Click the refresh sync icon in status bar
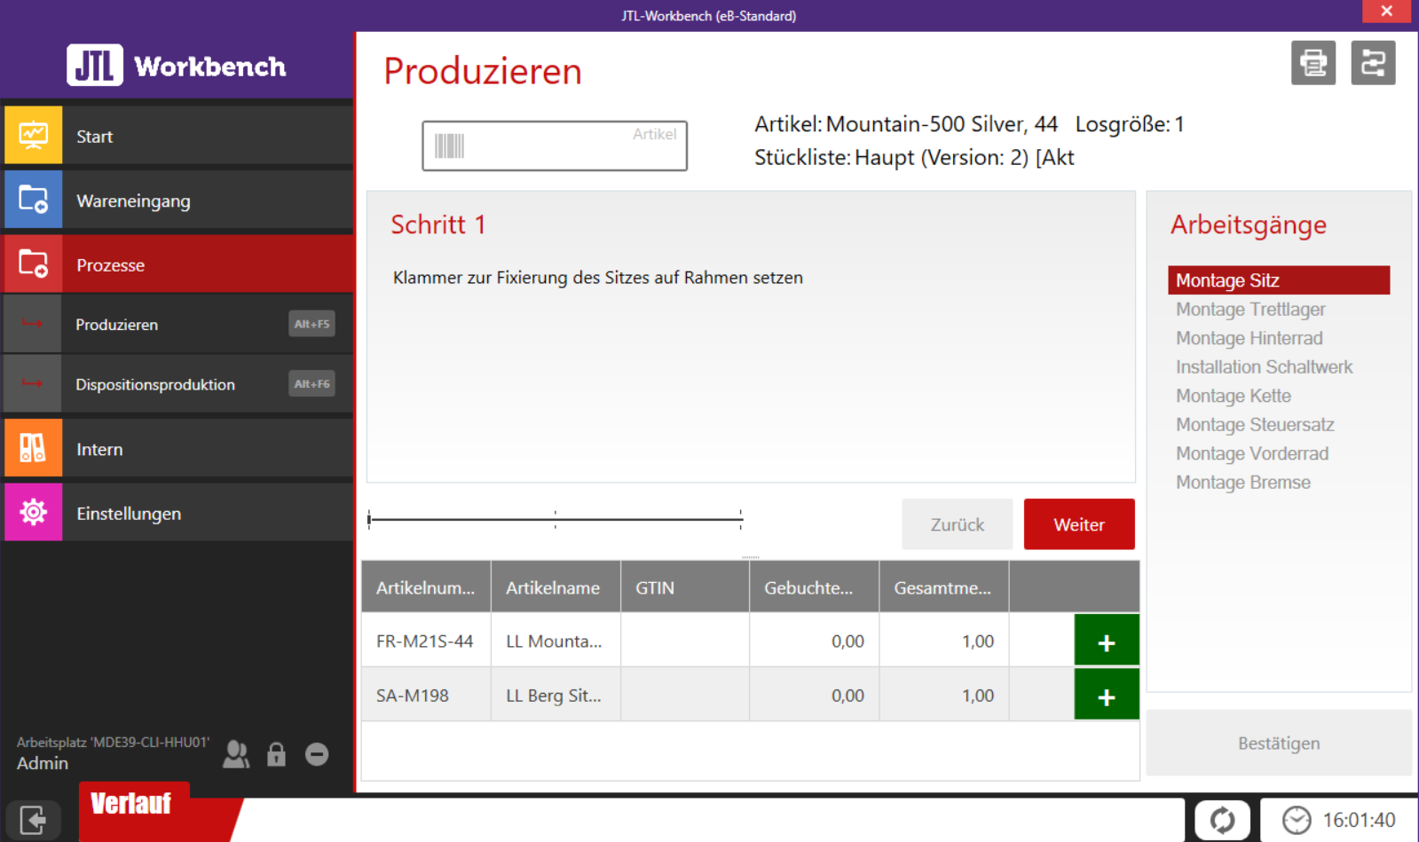The height and width of the screenshot is (842, 1419). point(1222,820)
